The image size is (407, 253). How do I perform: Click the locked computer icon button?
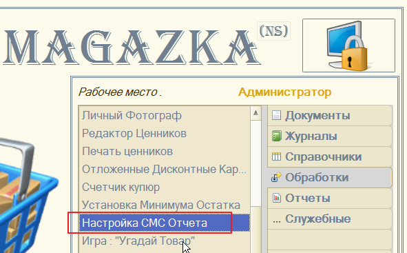[348, 45]
